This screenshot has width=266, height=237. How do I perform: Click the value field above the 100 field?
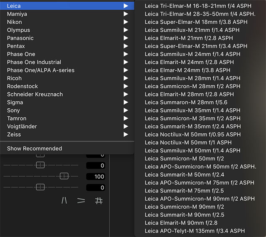pos(96,165)
